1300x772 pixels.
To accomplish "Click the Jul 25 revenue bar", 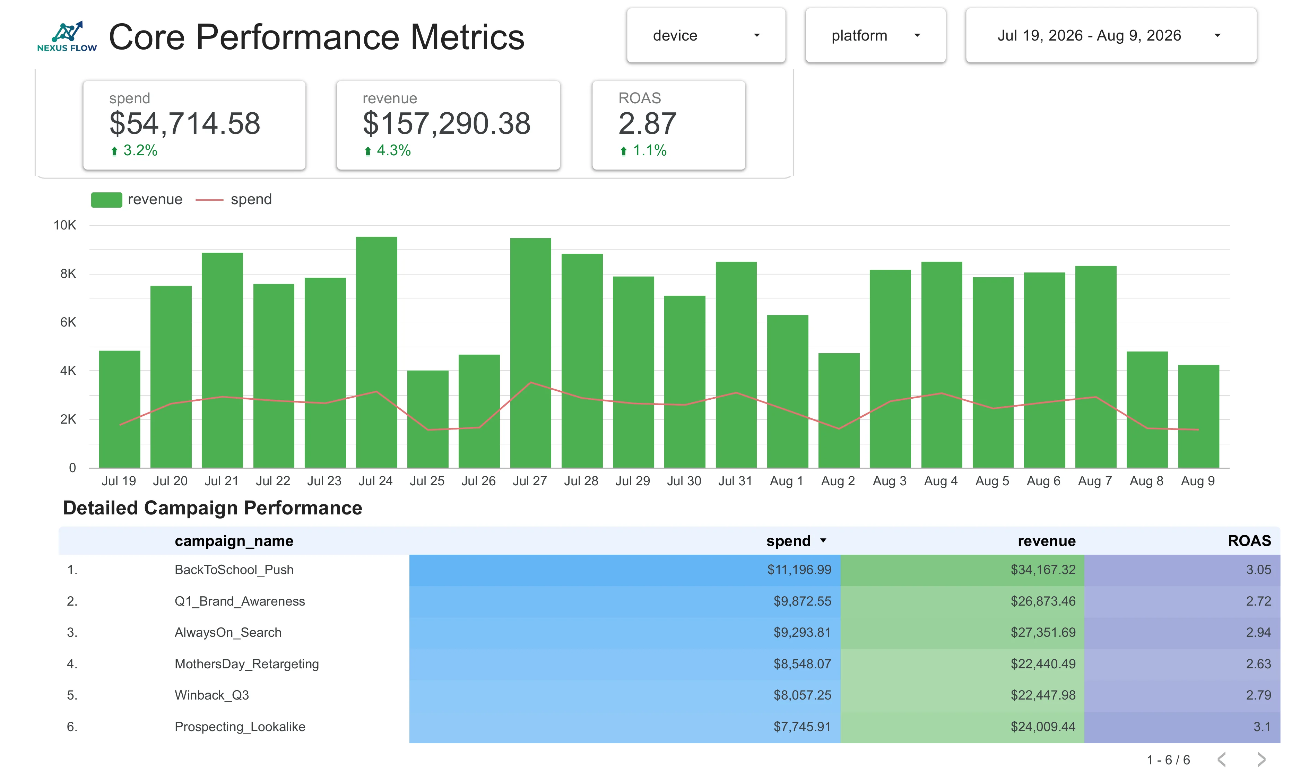I will pos(427,419).
